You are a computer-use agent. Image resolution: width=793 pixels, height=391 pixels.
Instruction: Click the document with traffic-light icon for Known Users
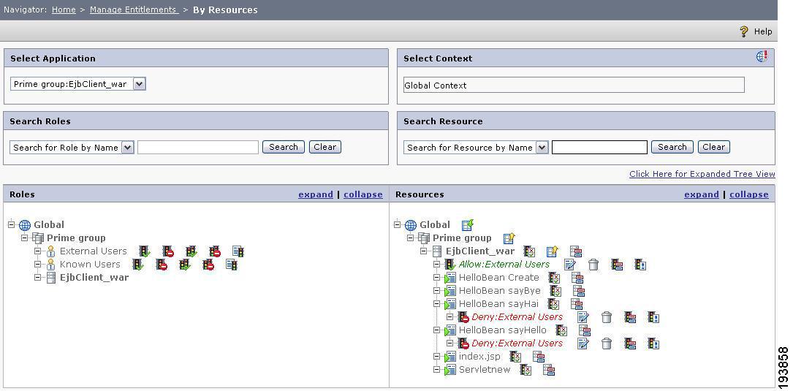point(232,265)
